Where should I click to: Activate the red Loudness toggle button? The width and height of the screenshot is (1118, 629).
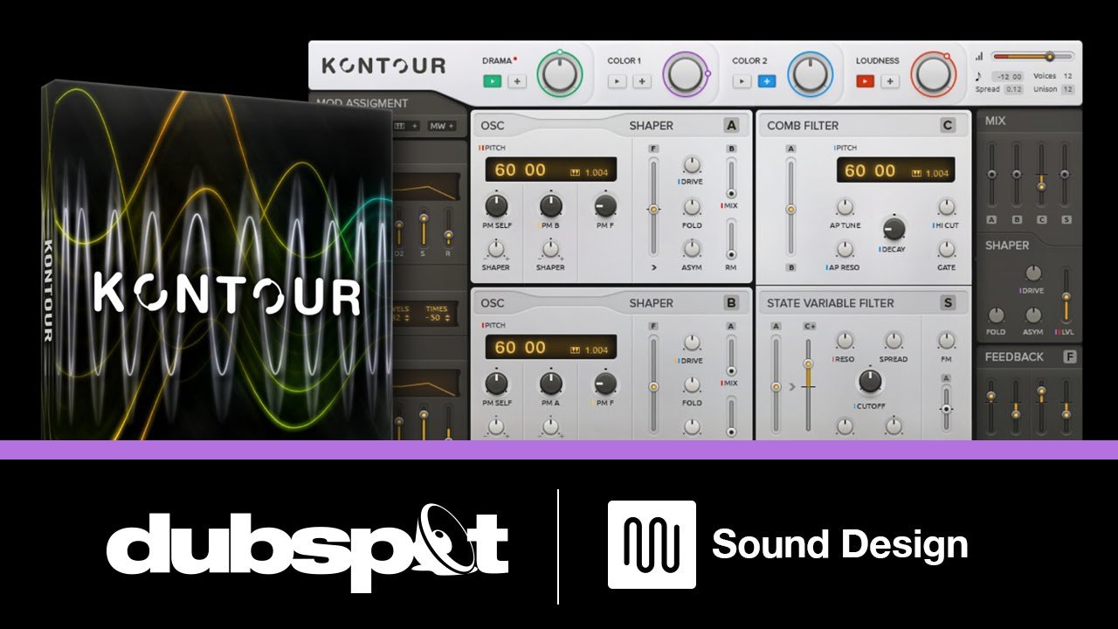[865, 80]
